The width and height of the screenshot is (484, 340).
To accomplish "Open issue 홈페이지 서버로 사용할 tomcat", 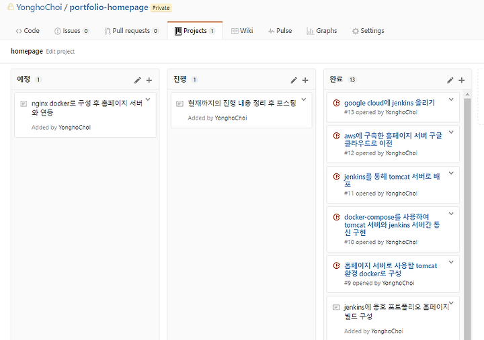I will [391, 269].
